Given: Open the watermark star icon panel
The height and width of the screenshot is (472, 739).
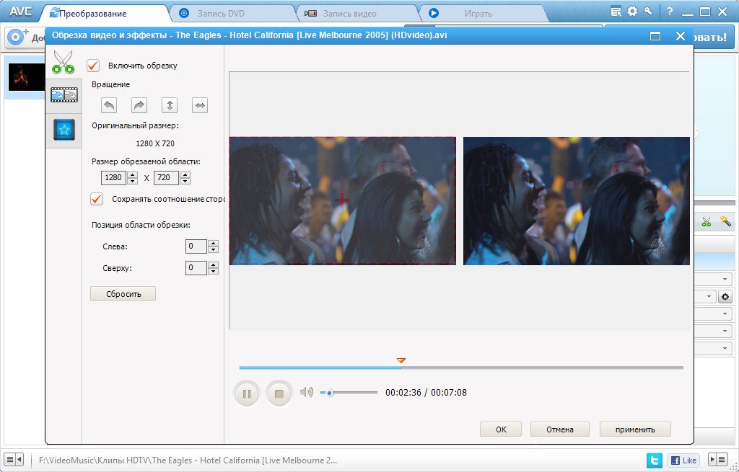Looking at the screenshot, I should tap(64, 130).
